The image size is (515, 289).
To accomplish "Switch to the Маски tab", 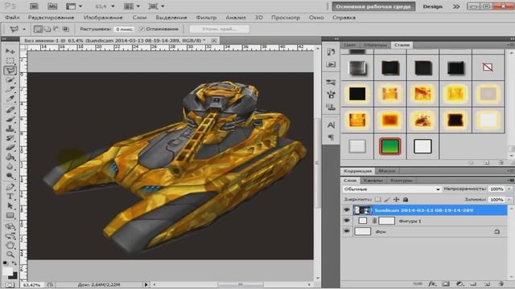I will [x=386, y=171].
